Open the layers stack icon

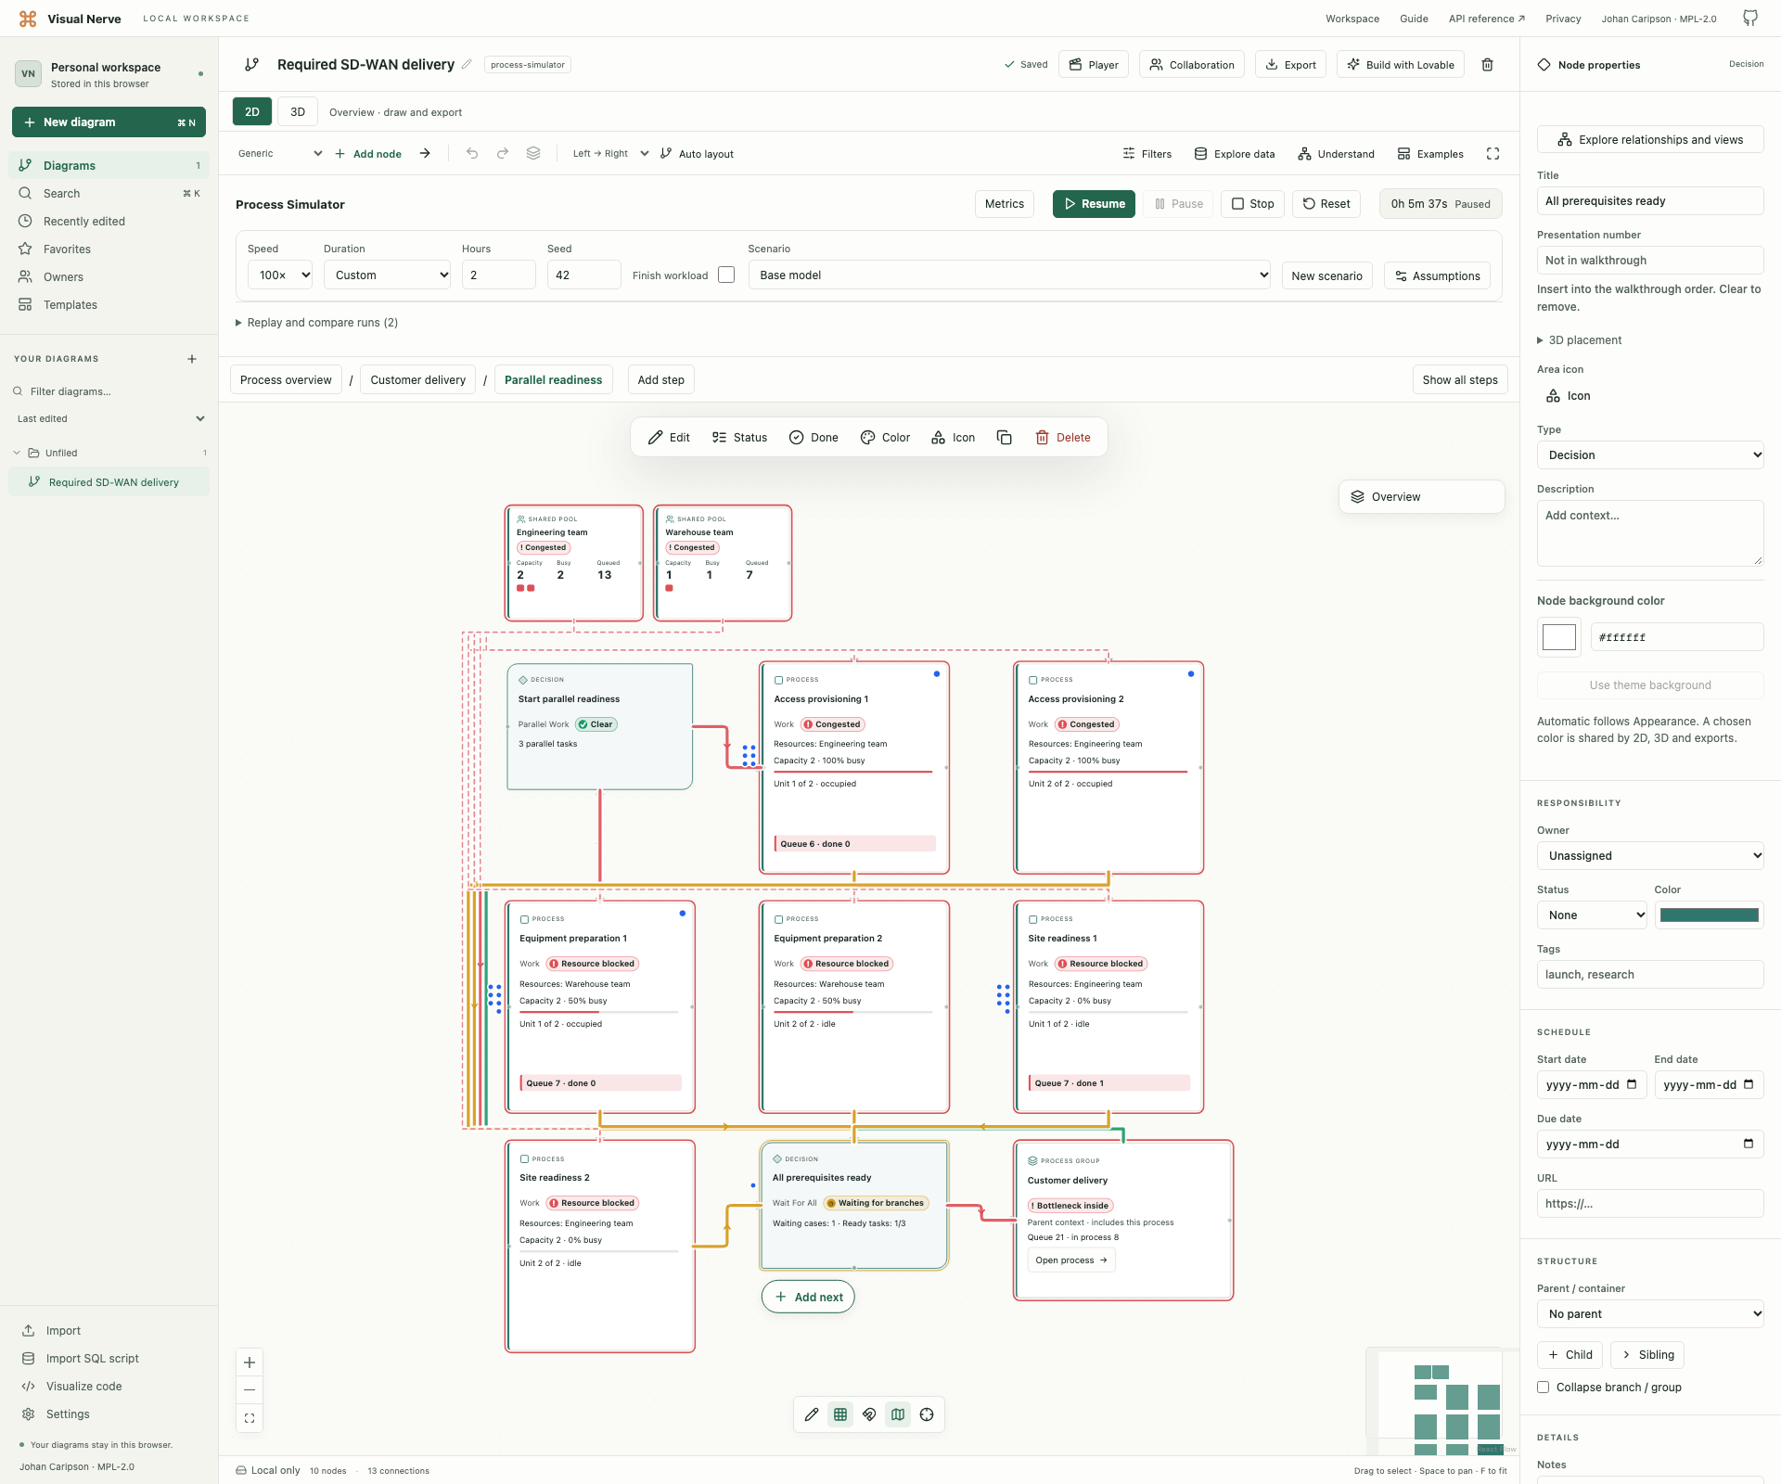tap(533, 153)
